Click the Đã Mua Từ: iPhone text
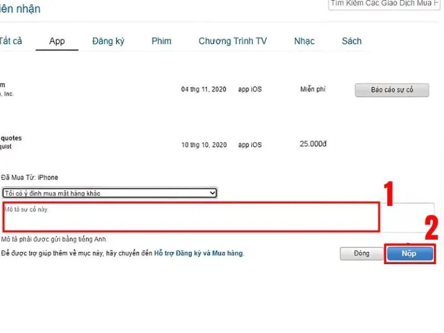Viewport: 444px width, 333px height. (29, 178)
